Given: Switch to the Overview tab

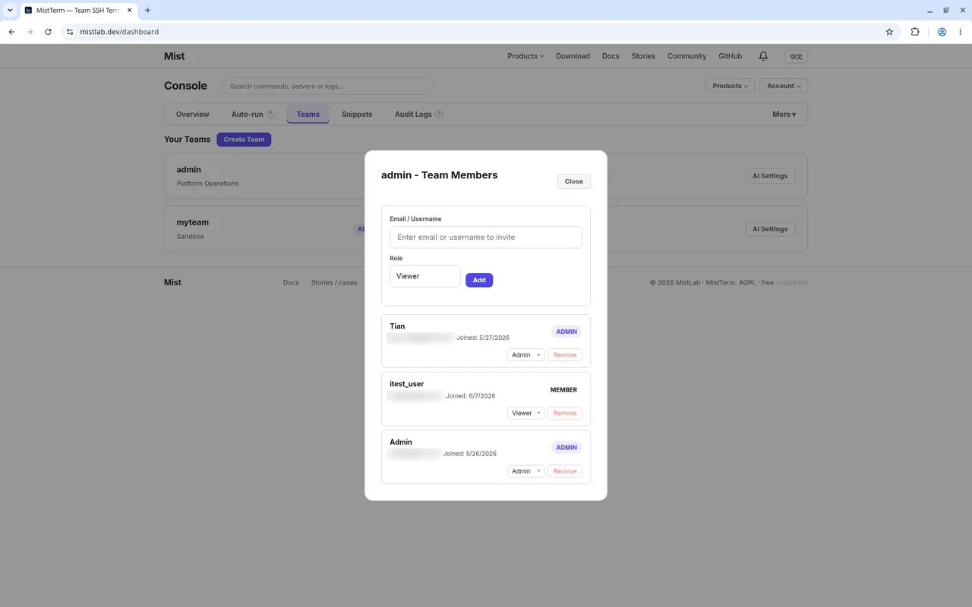Looking at the screenshot, I should [193, 115].
